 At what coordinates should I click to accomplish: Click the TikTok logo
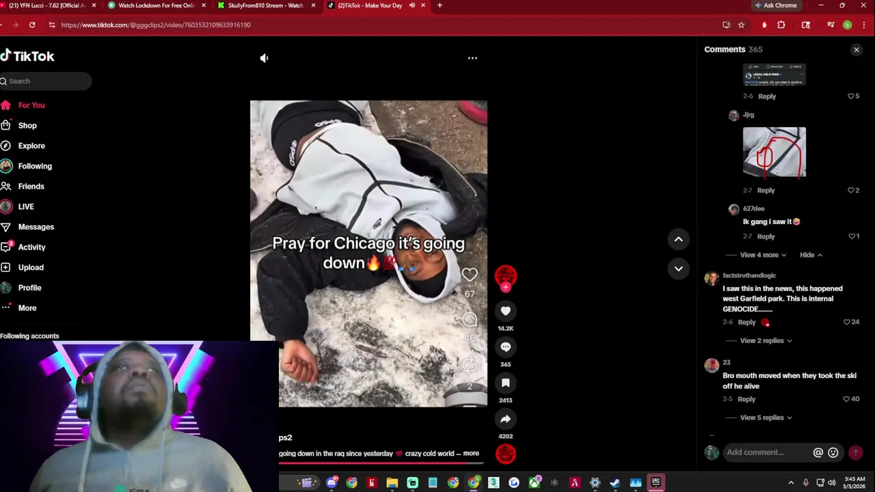coord(27,56)
